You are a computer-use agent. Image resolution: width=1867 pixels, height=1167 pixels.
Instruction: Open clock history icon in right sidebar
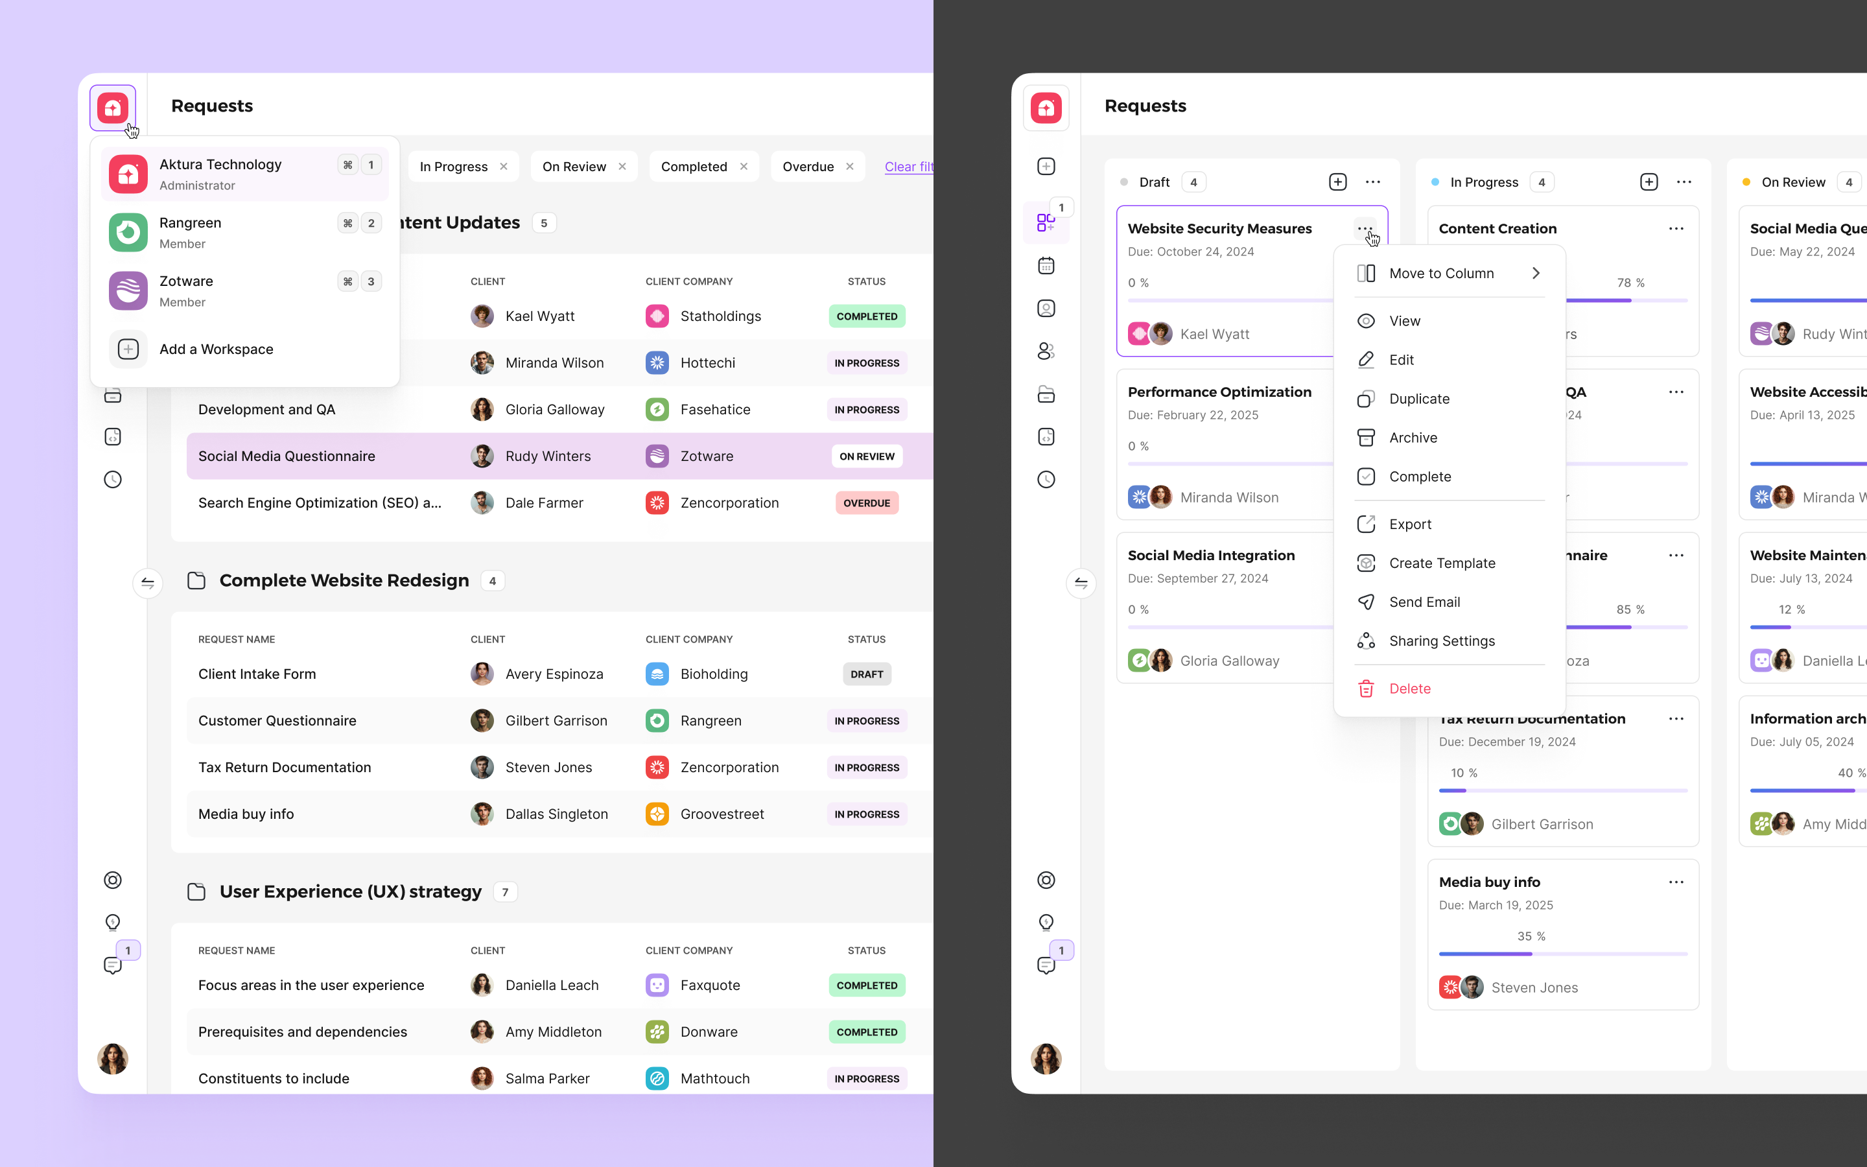1046,479
